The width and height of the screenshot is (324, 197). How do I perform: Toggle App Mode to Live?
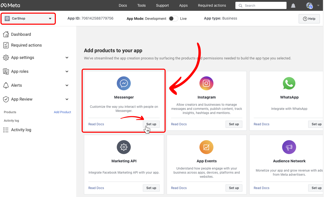tap(173, 19)
